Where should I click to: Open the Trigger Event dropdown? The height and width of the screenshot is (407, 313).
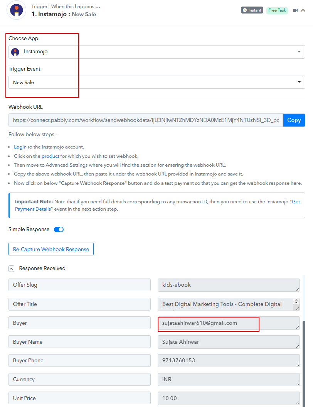(x=156, y=82)
